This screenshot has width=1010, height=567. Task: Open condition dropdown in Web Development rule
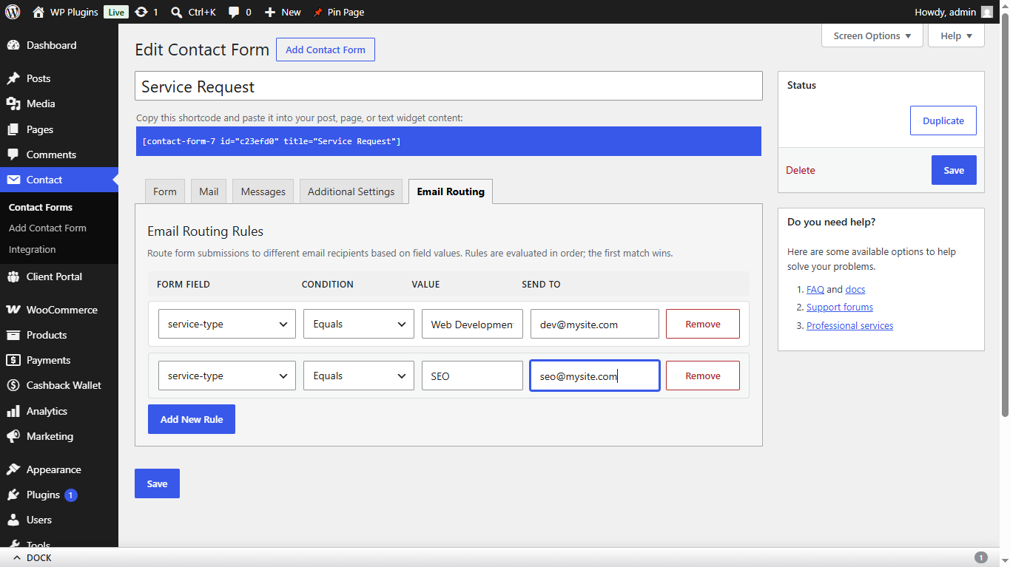pyautogui.click(x=359, y=324)
